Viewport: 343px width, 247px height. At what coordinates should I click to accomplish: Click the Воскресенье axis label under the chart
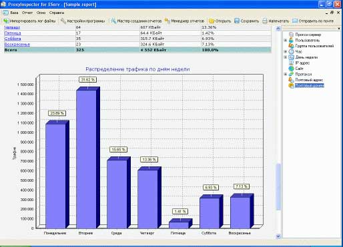tap(240, 233)
